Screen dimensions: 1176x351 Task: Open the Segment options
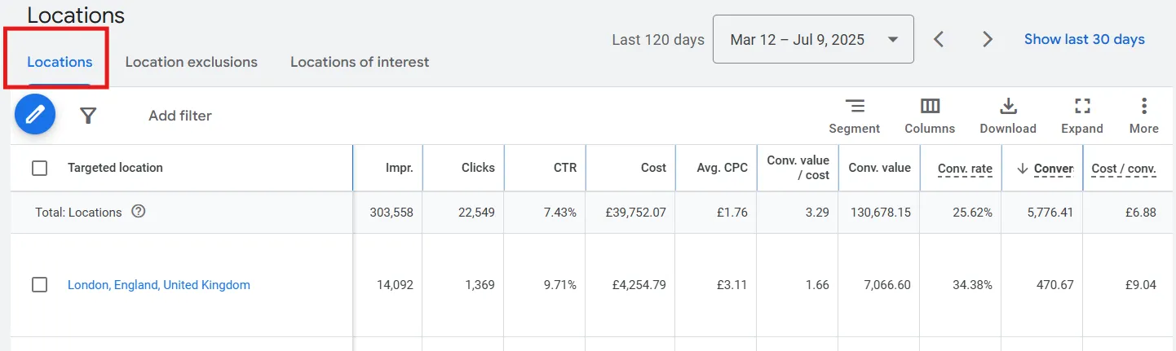pos(854,116)
